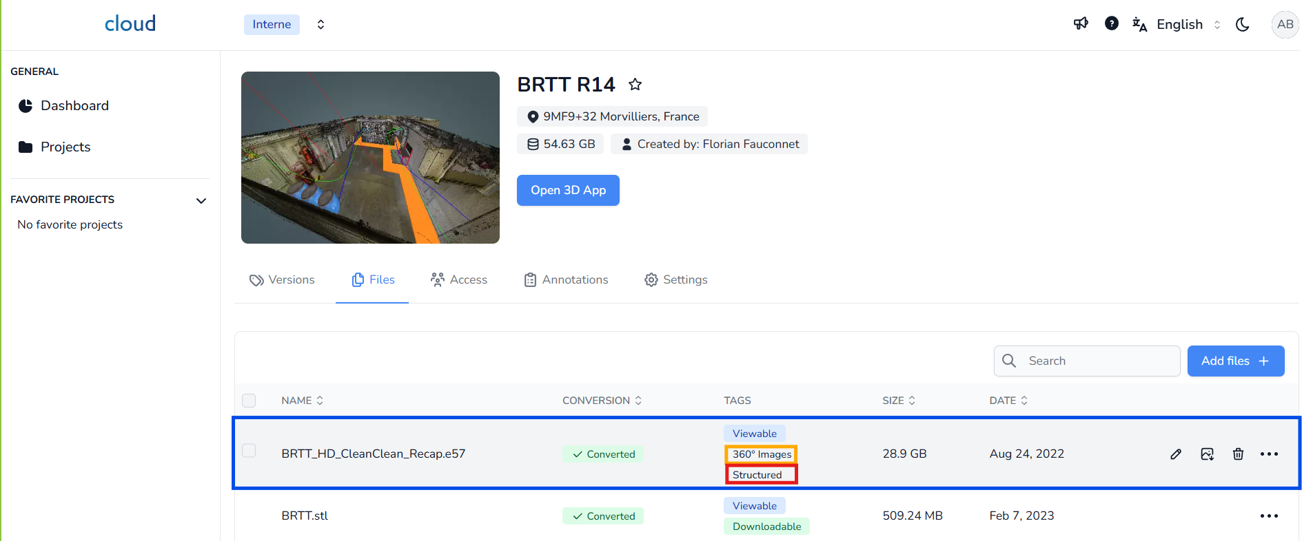This screenshot has width=1302, height=541.
Task: Collapse the Favorite Projects section
Action: [x=201, y=201]
